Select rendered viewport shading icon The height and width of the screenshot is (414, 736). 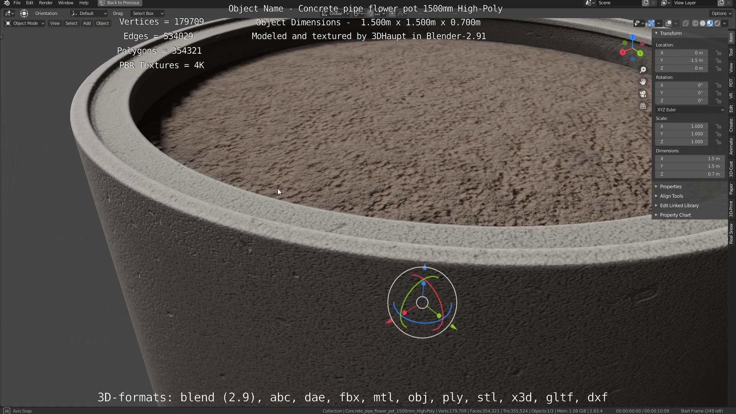(717, 23)
